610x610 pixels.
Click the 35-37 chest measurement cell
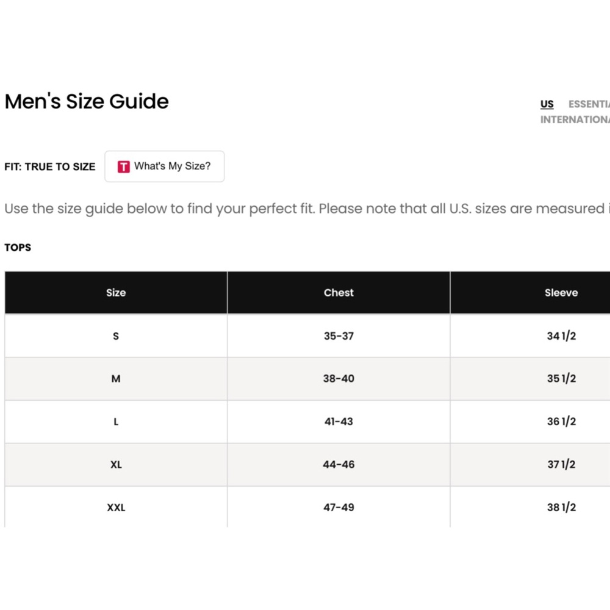(x=339, y=335)
